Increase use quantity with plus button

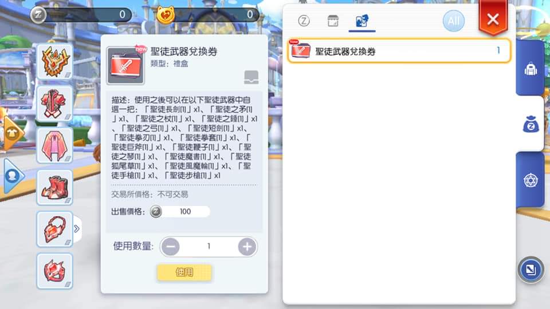(x=247, y=247)
